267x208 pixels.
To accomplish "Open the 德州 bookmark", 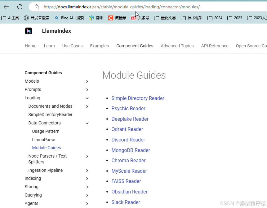I will tap(96, 18).
